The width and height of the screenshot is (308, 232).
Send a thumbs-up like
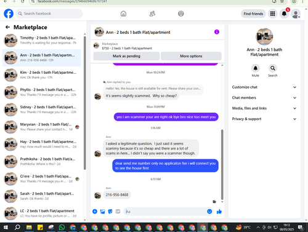point(219,212)
